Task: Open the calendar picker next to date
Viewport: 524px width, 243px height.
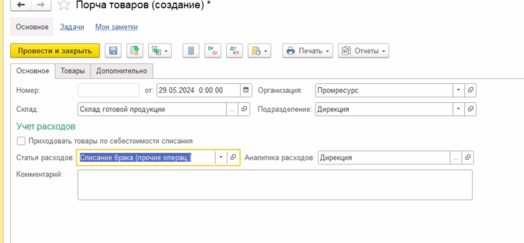Action: (x=246, y=90)
